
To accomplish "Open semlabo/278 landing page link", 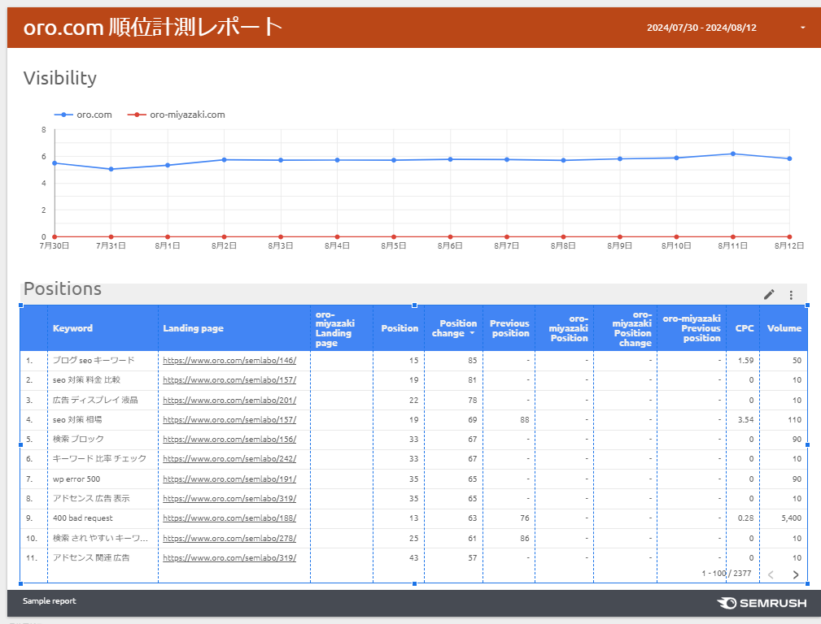I will point(229,538).
